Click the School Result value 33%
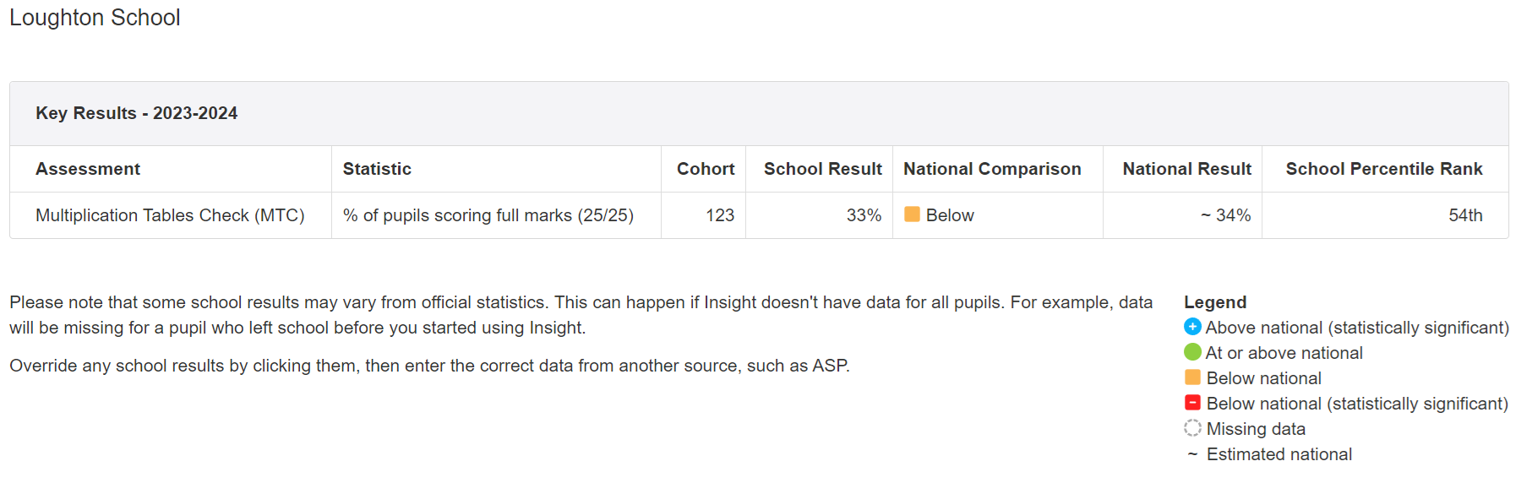1532x483 pixels. point(864,215)
